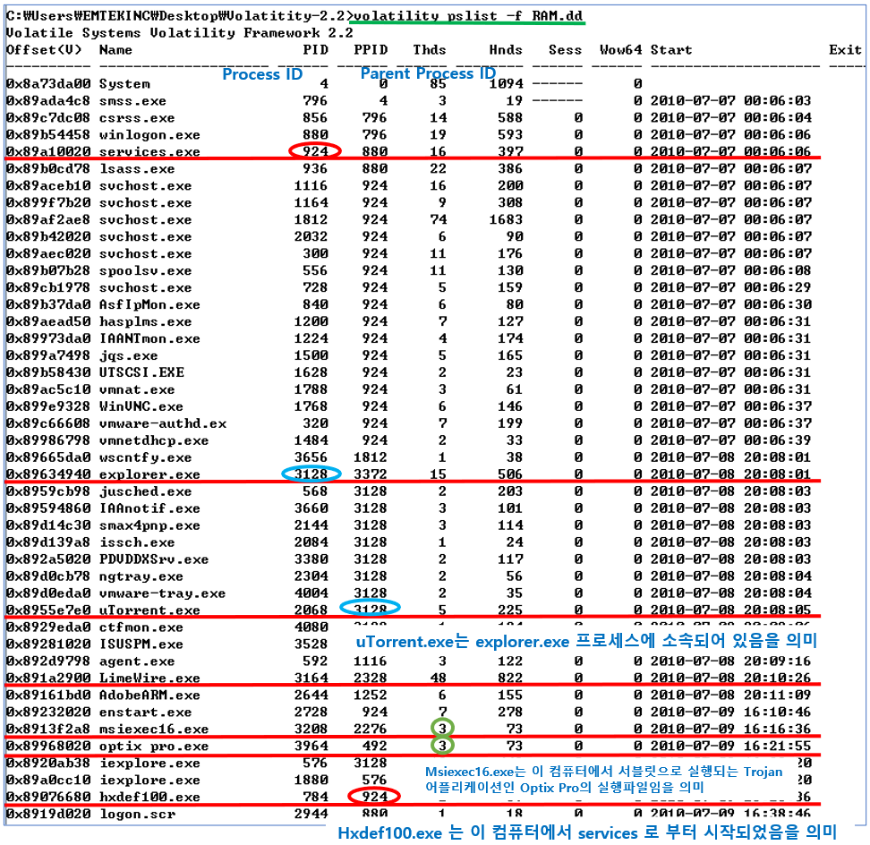Click PID 3964 of optix_pro.exe
Screen dimensions: 870x845
[311, 746]
